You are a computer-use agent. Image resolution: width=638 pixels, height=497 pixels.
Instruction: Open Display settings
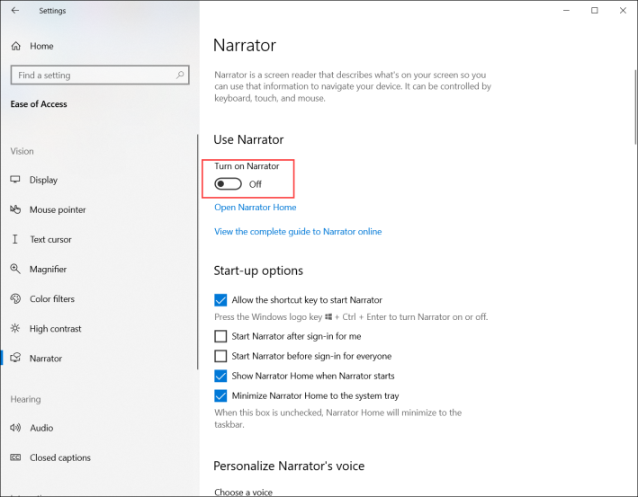43,180
